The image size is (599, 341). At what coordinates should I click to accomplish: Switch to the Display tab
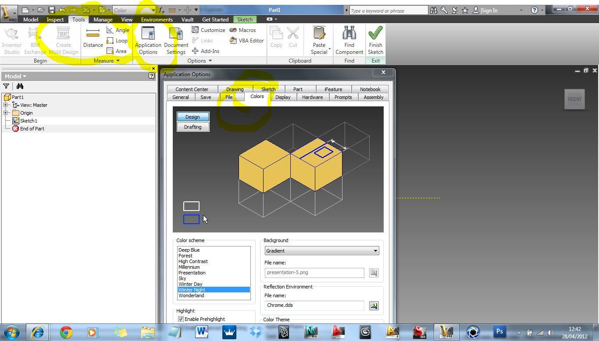(283, 97)
